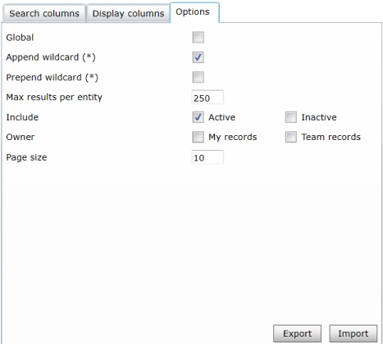Check the Inactive include checkbox

coord(291,117)
